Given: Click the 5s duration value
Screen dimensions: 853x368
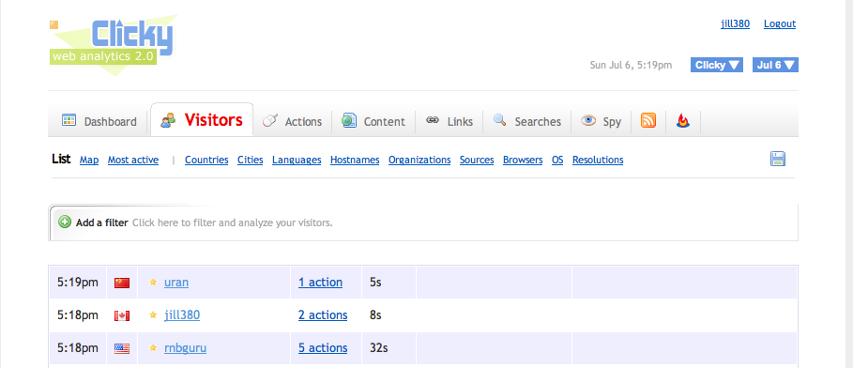Looking at the screenshot, I should (x=375, y=283).
